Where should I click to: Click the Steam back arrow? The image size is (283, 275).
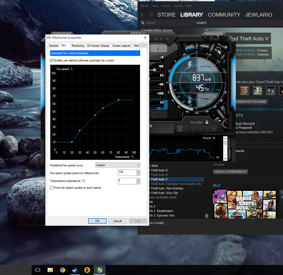point(143,15)
